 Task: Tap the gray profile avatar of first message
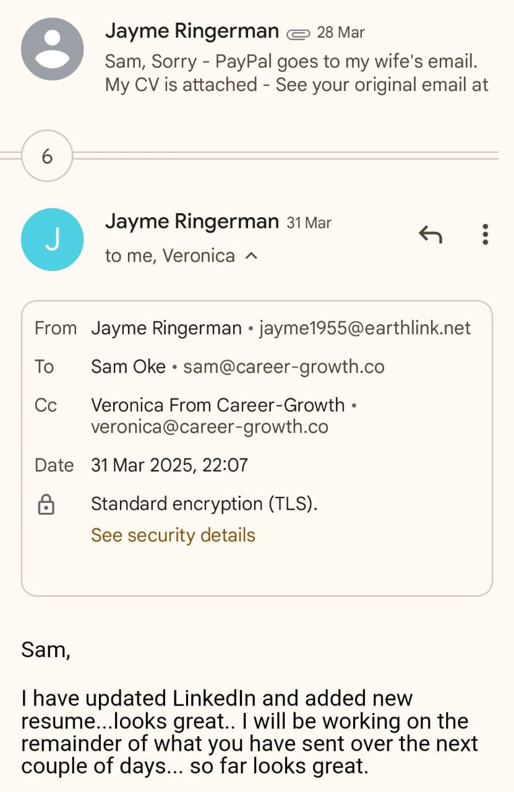coord(52,49)
